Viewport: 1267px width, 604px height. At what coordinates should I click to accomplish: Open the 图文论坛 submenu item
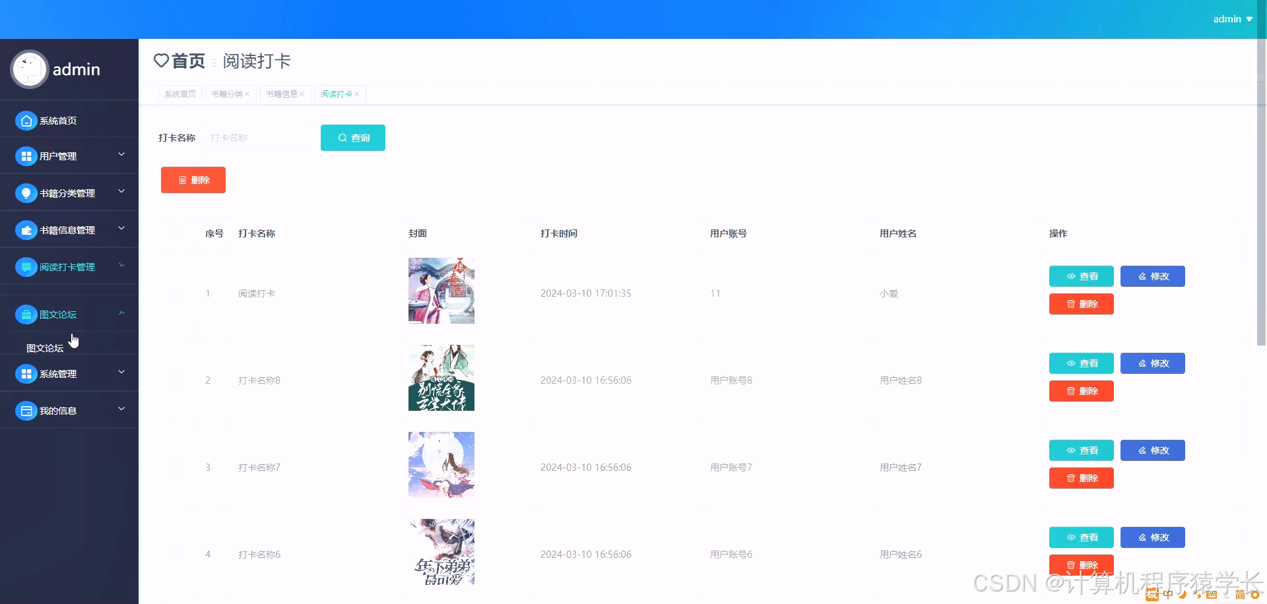click(45, 348)
